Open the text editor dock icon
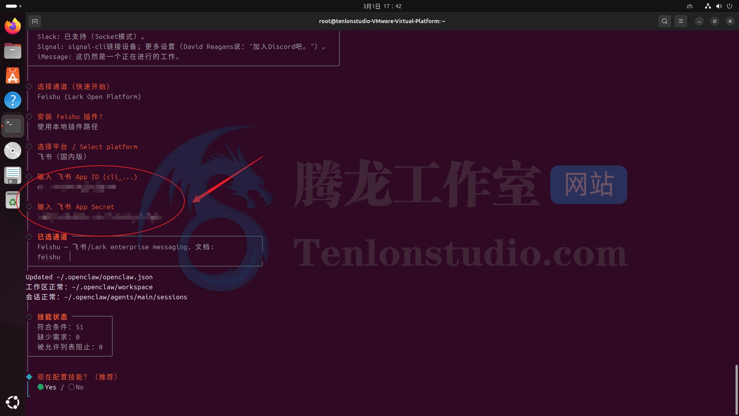The height and width of the screenshot is (416, 739). [x=13, y=176]
